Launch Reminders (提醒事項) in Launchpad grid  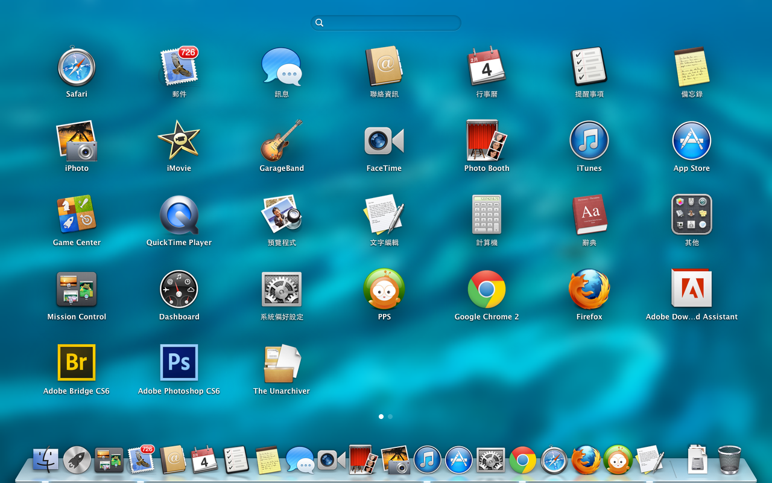589,66
